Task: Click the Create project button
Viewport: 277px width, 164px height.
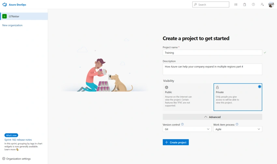Action: pyautogui.click(x=176, y=142)
